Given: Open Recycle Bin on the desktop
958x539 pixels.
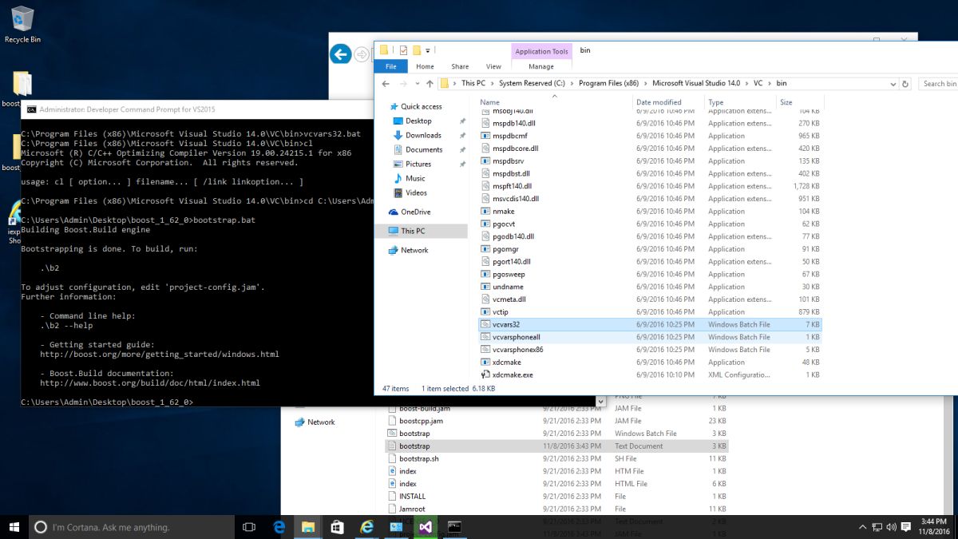Looking at the screenshot, I should coord(22,25).
